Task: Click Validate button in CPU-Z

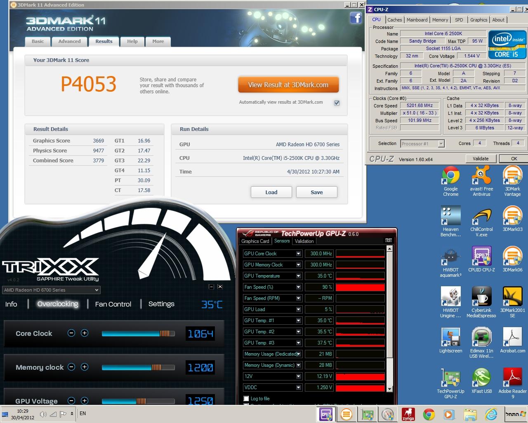Action: (481, 159)
